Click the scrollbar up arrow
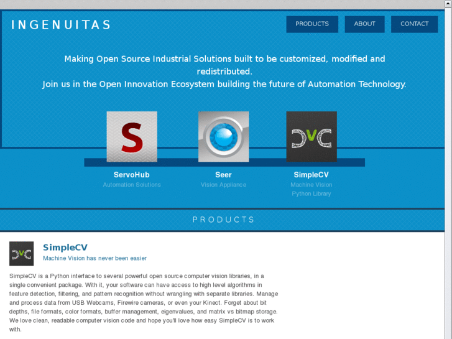452x339 pixels. coord(448,2)
